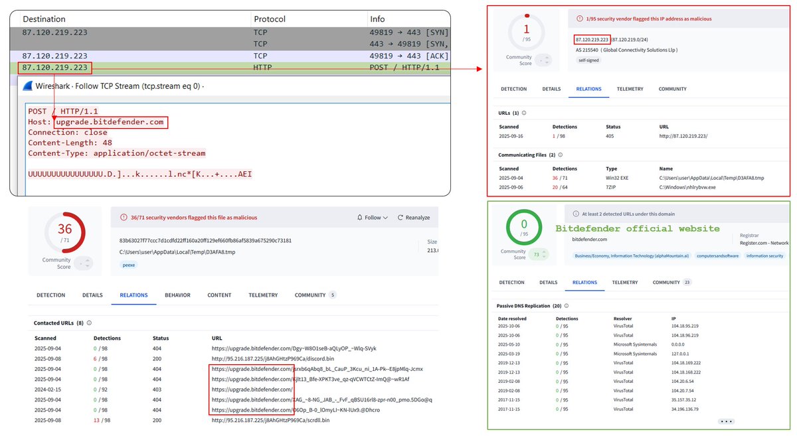
Task: Click the Info column header in Wireshark
Action: coord(377,19)
